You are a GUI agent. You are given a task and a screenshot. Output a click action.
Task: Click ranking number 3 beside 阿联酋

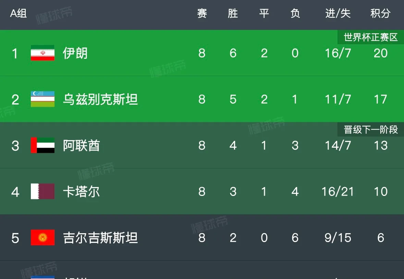[x=15, y=146]
